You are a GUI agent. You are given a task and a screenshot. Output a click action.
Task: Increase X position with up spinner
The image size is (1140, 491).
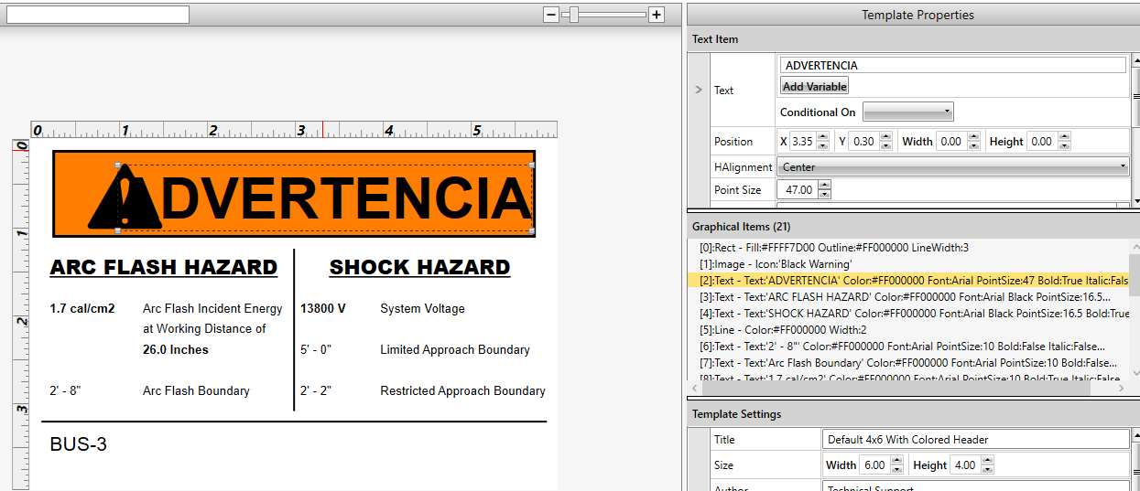point(822,137)
